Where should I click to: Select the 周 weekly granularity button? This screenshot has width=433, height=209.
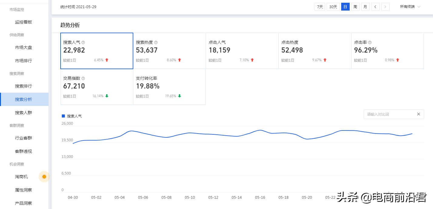pos(355,7)
